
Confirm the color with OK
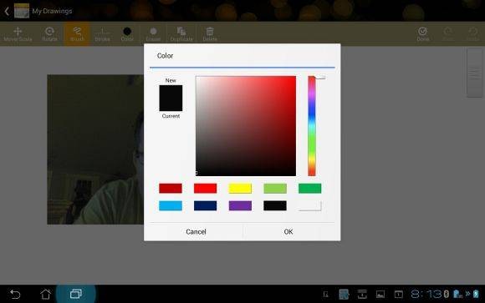[288, 232]
